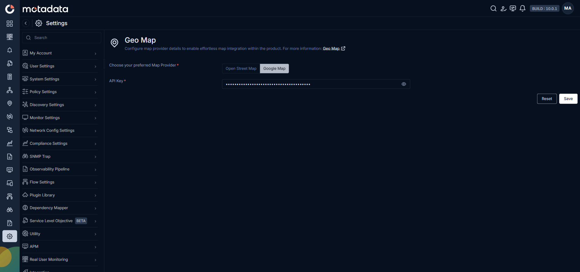
Task: Expand System Settings section
Action: pyautogui.click(x=60, y=79)
